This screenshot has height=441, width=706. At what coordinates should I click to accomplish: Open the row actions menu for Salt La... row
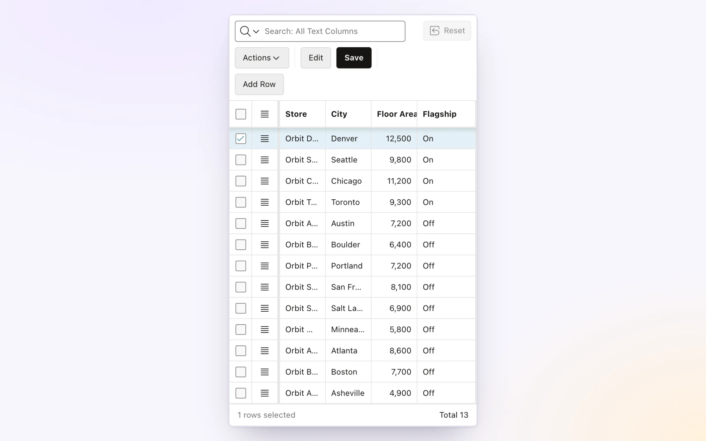pos(264,308)
